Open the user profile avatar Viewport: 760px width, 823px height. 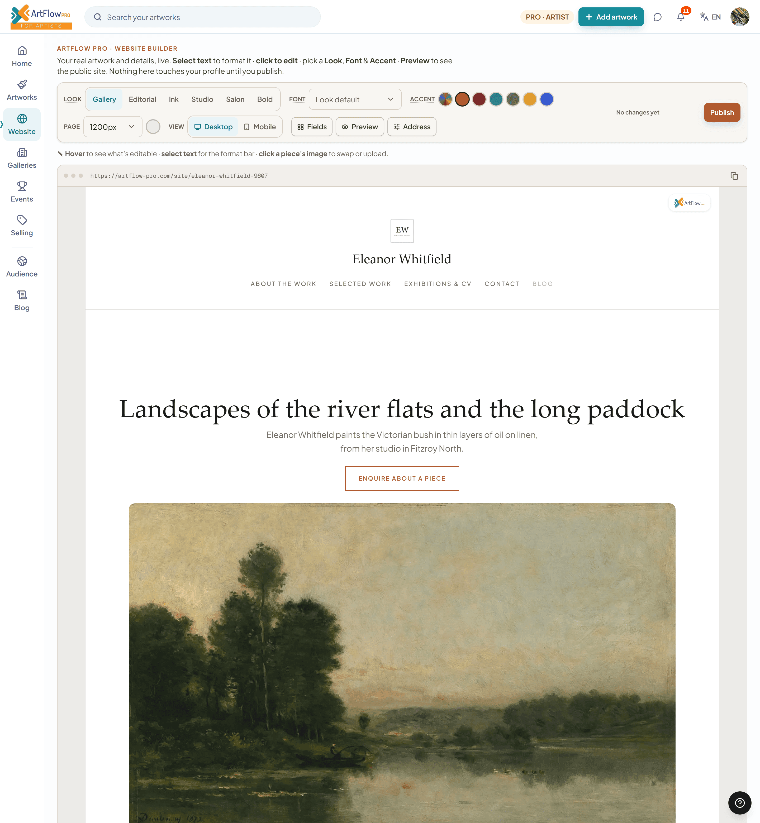tap(739, 17)
